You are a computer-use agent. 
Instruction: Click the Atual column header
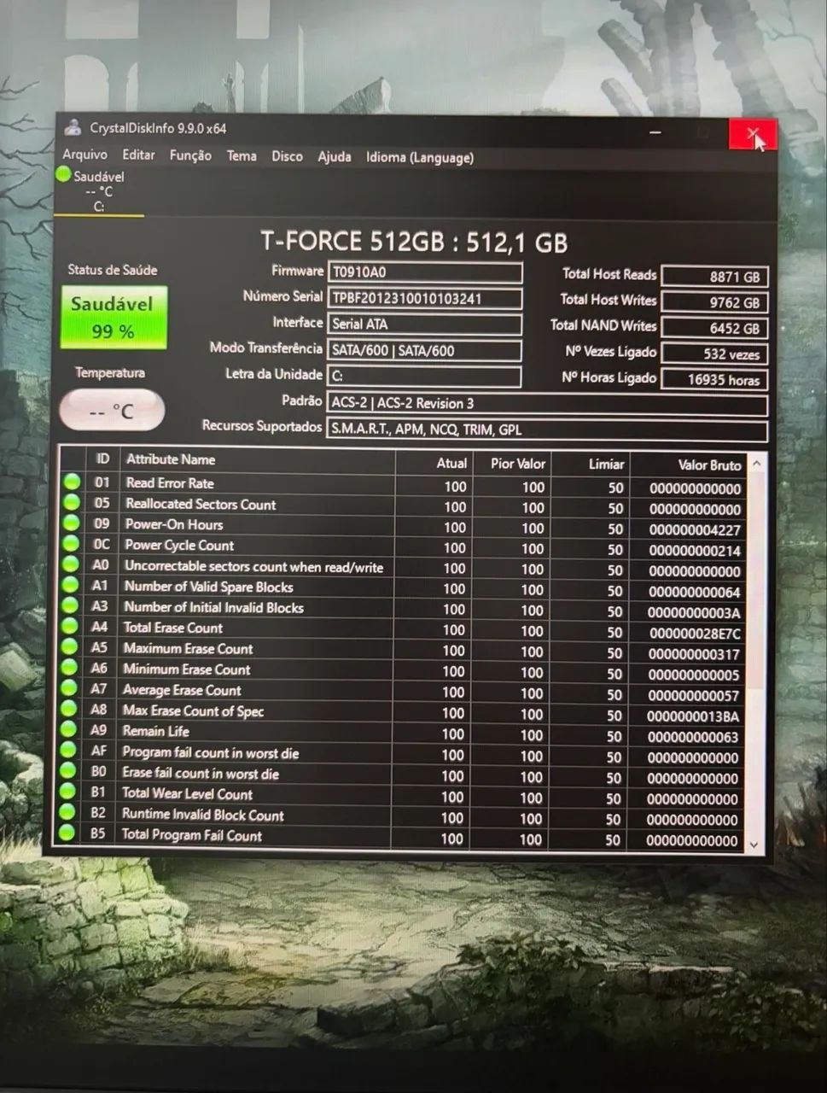(x=435, y=463)
